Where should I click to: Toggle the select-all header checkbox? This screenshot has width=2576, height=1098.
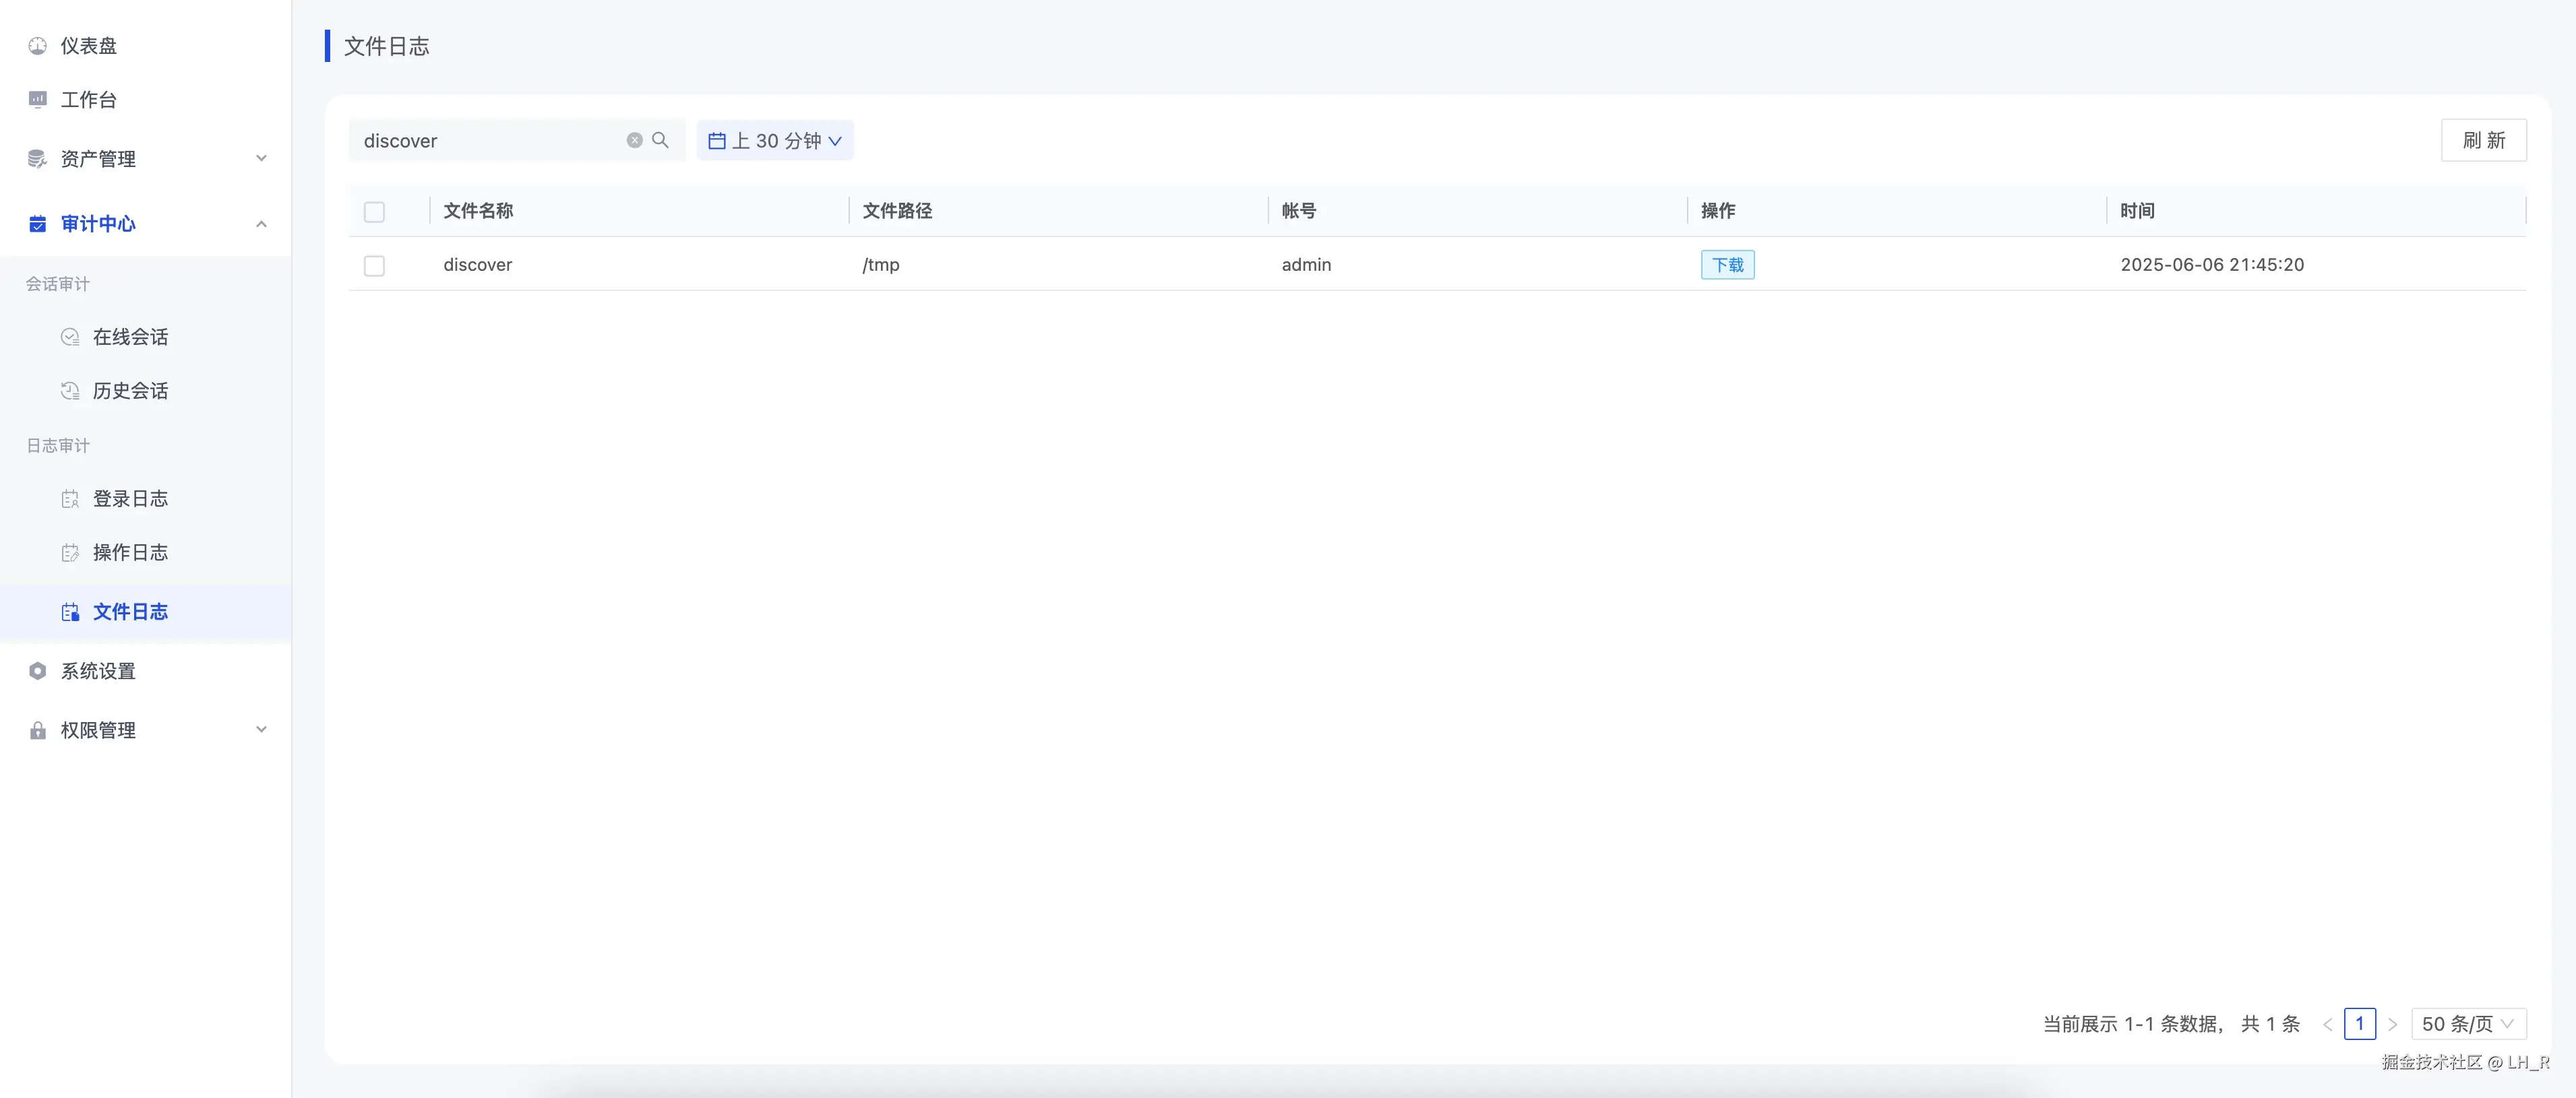coord(374,212)
